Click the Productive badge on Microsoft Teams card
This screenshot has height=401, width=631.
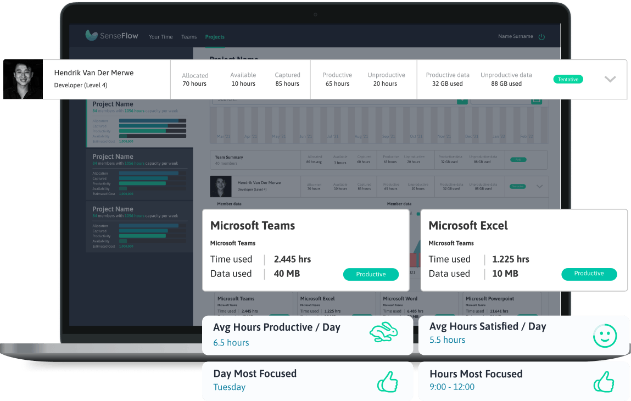pos(371,274)
